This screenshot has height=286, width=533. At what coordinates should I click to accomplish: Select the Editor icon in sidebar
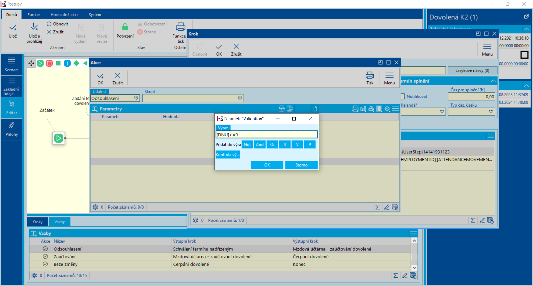11,104
